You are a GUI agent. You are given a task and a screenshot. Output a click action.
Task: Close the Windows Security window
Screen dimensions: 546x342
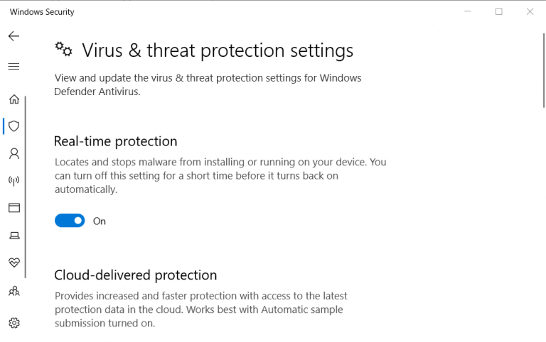530,11
